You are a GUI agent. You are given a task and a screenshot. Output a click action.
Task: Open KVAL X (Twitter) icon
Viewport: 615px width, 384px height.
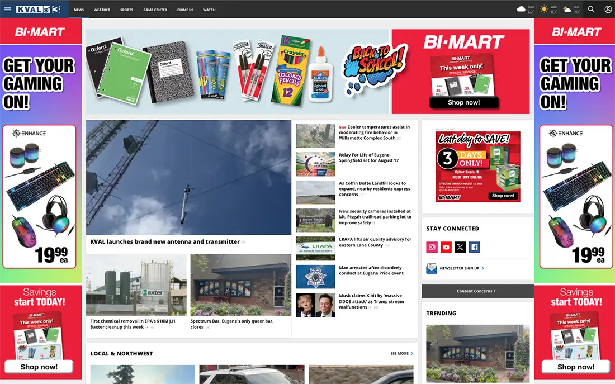(x=460, y=247)
